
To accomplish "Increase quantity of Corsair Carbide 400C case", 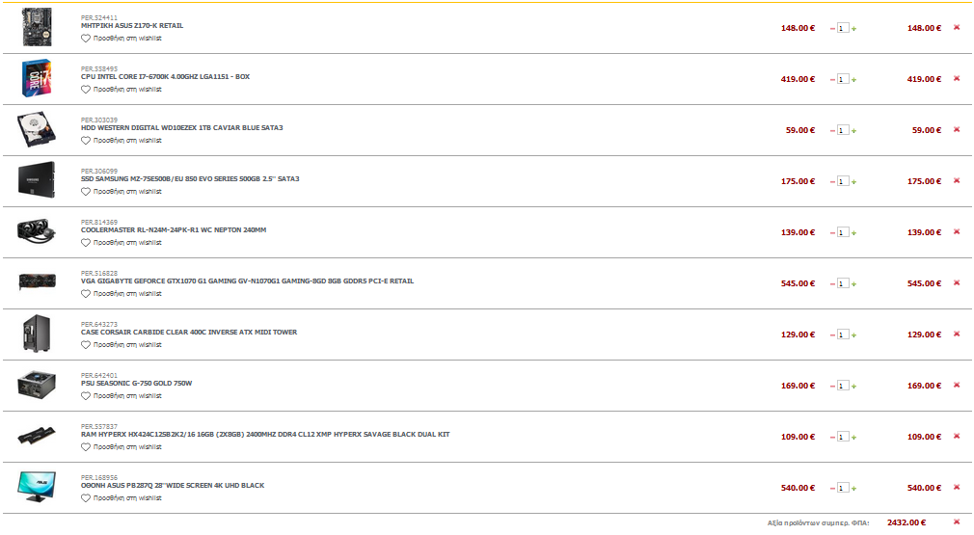I will coord(853,335).
